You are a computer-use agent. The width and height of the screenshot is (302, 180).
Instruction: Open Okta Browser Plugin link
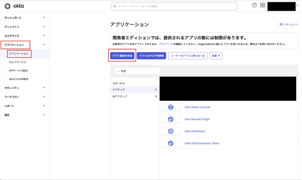tap(197, 119)
